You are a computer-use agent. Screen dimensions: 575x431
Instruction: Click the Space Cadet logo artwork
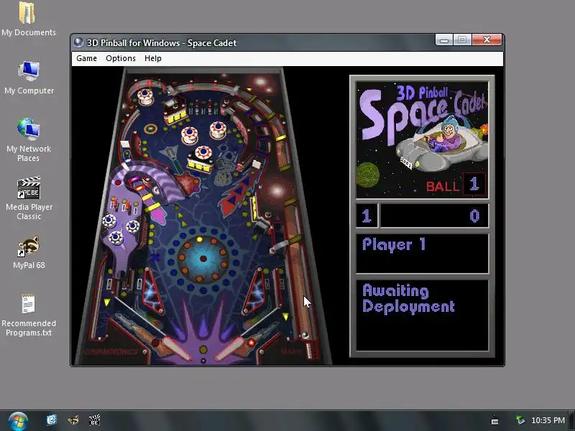[422, 139]
